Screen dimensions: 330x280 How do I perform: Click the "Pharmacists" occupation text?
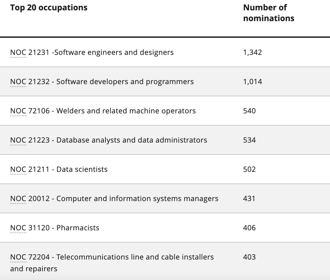coord(78,228)
